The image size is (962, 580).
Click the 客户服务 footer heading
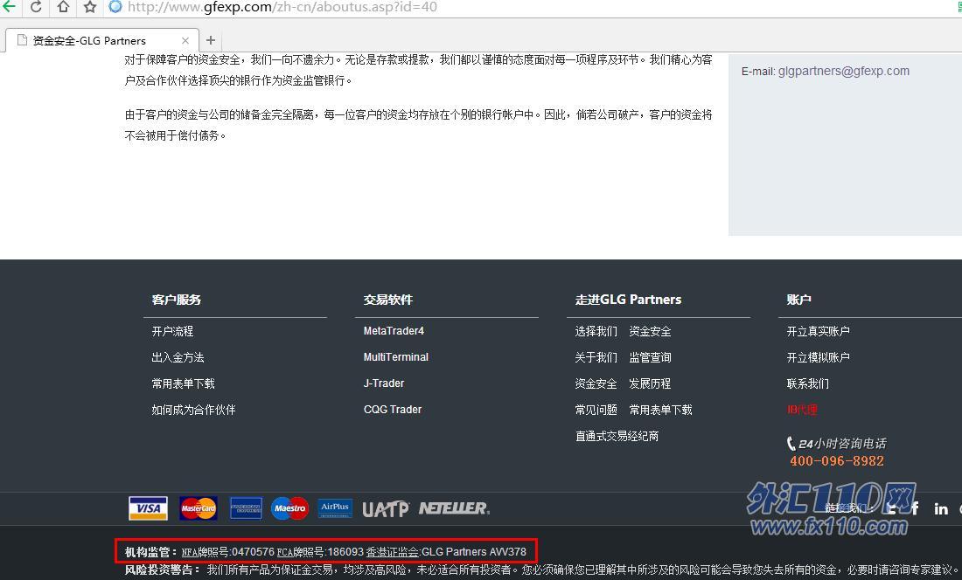[177, 300]
